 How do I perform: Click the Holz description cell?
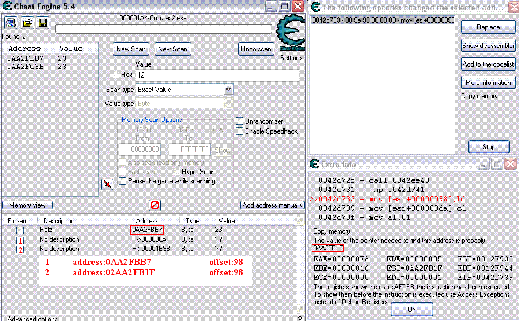tap(46, 229)
